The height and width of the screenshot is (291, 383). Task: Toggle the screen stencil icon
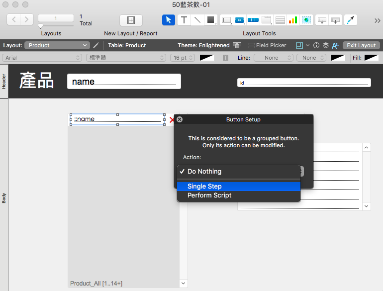coord(299,45)
